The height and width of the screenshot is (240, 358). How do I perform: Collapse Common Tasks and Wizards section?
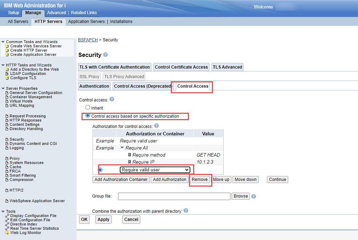(x=3, y=42)
